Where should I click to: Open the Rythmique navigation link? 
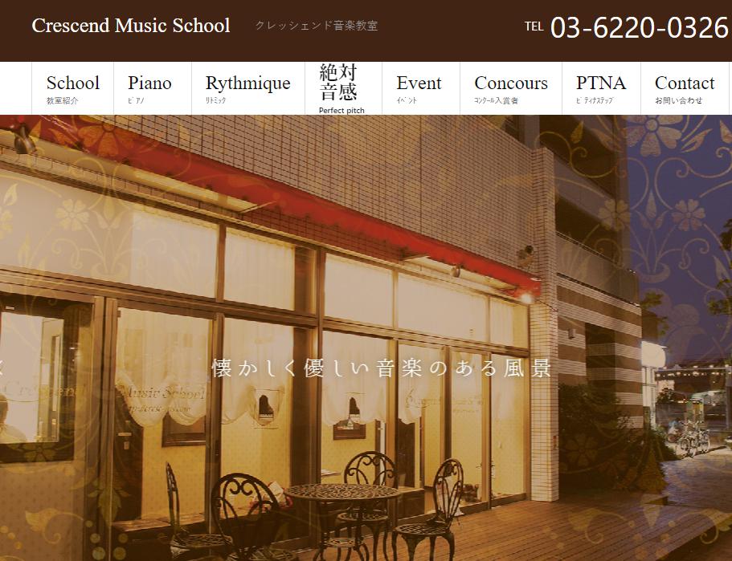point(248,88)
